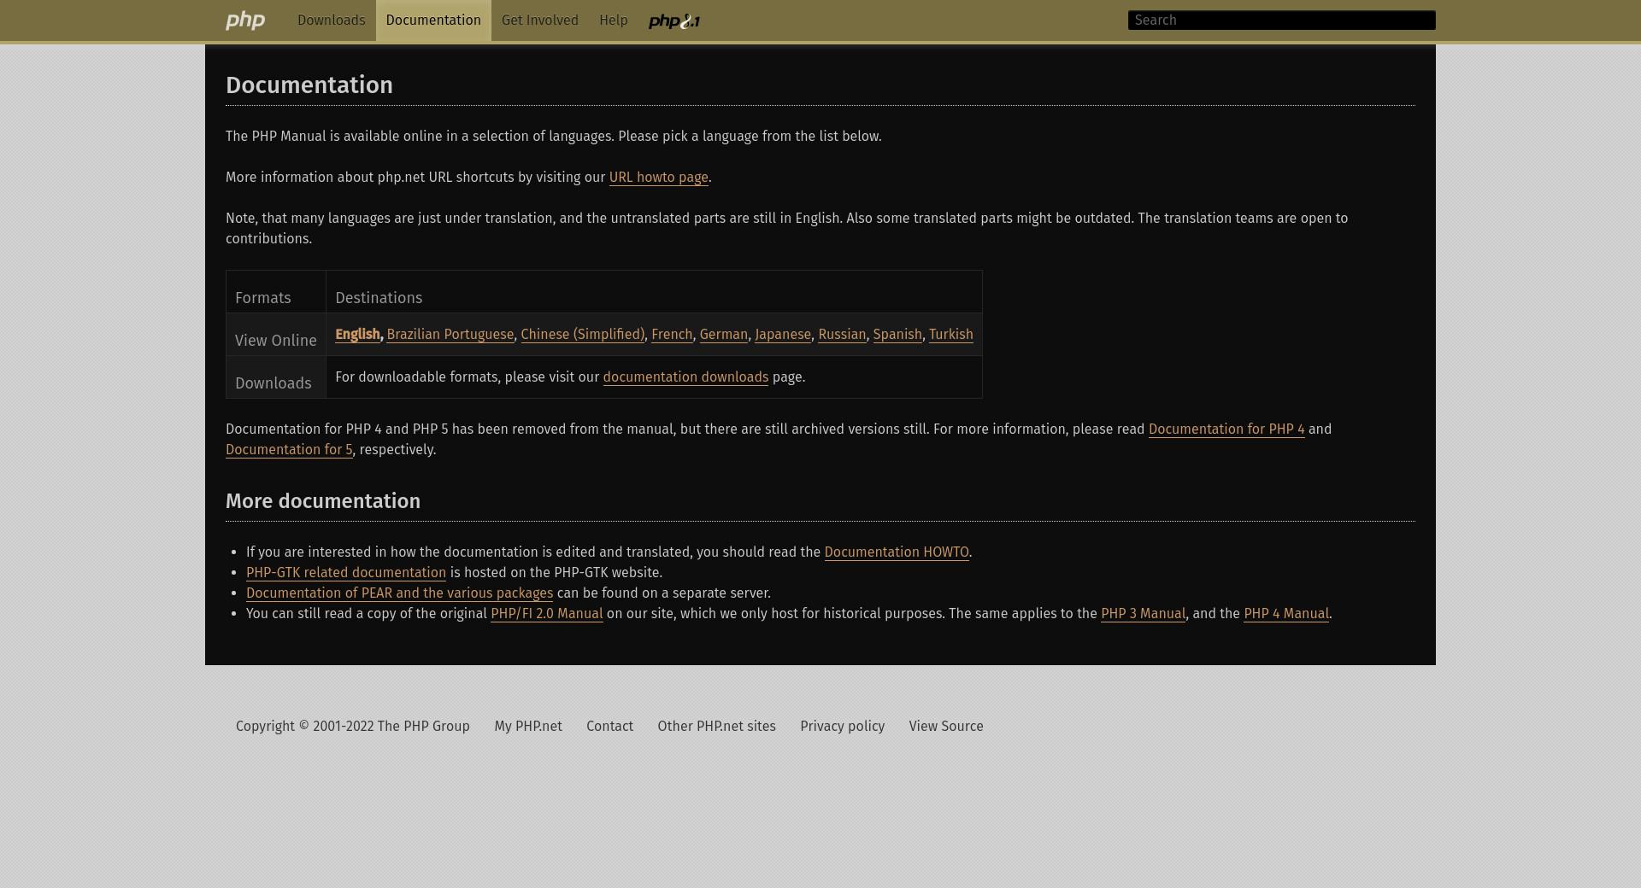Screen dimensions: 1641x888
Task: View the manual in Turkish
Action: pyautogui.click(x=951, y=335)
